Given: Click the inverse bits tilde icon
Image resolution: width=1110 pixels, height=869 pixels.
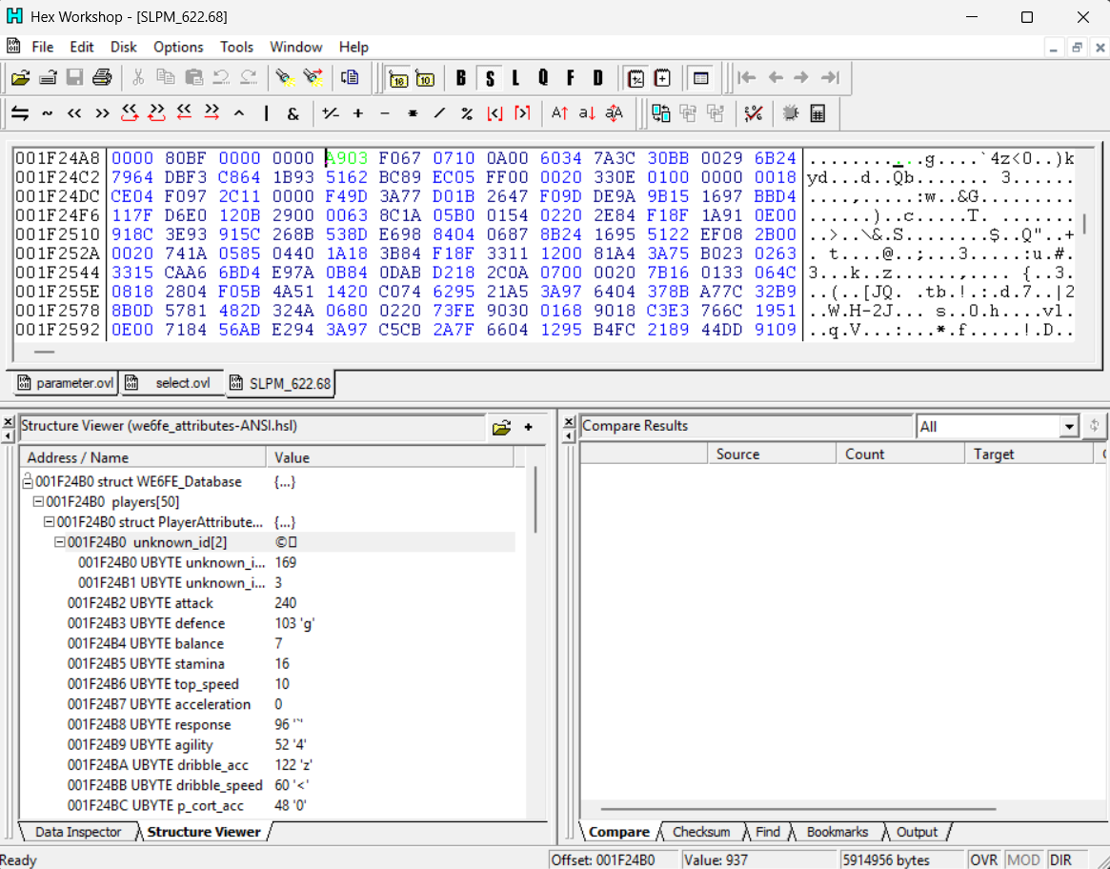Looking at the screenshot, I should click(x=48, y=113).
